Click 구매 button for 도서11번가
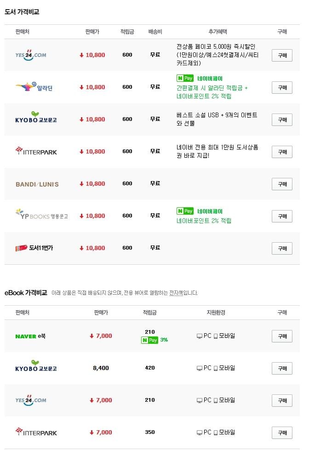Screen dimensions: 315x450 [x=282, y=248]
